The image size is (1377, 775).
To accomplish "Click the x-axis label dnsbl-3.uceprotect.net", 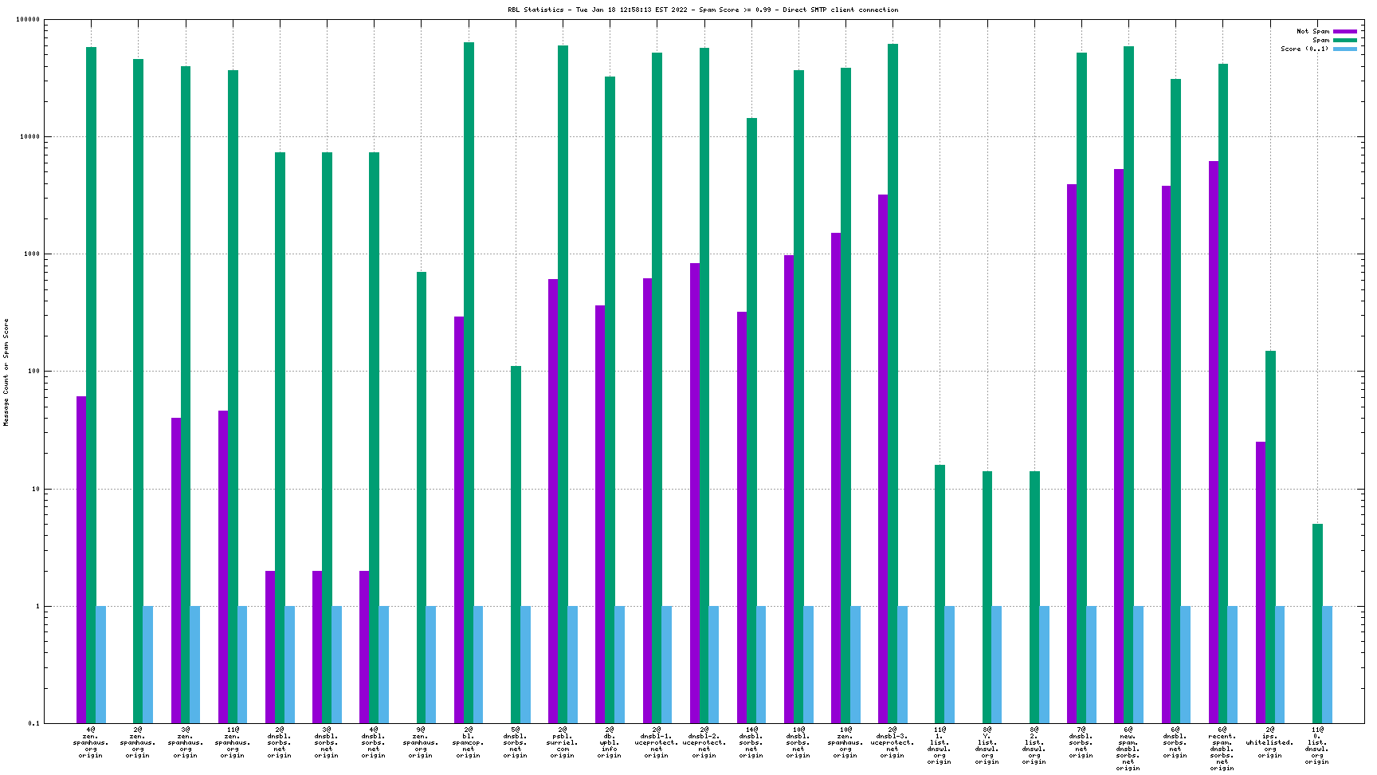I will pos(892,742).
